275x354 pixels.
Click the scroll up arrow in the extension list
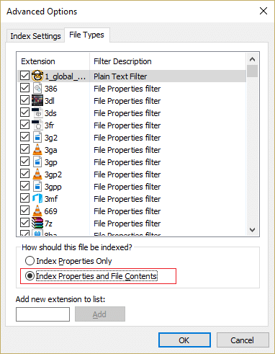252,59
